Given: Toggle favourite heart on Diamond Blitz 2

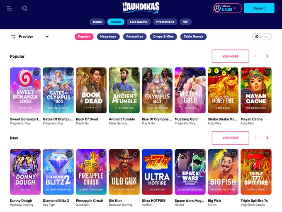Looking at the screenshot, I should coord(69,154).
